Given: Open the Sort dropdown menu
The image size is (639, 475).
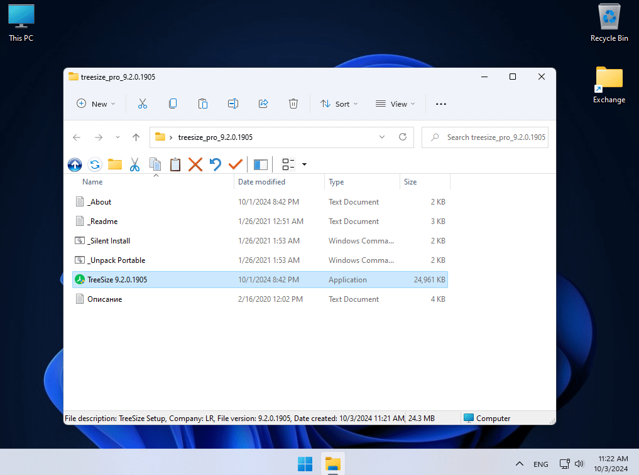Looking at the screenshot, I should pyautogui.click(x=339, y=104).
